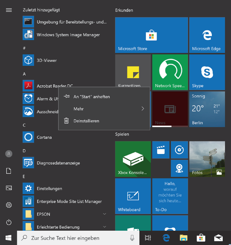
Task: Launch the 3D-Viewer app
Action: pyautogui.click(x=65, y=60)
